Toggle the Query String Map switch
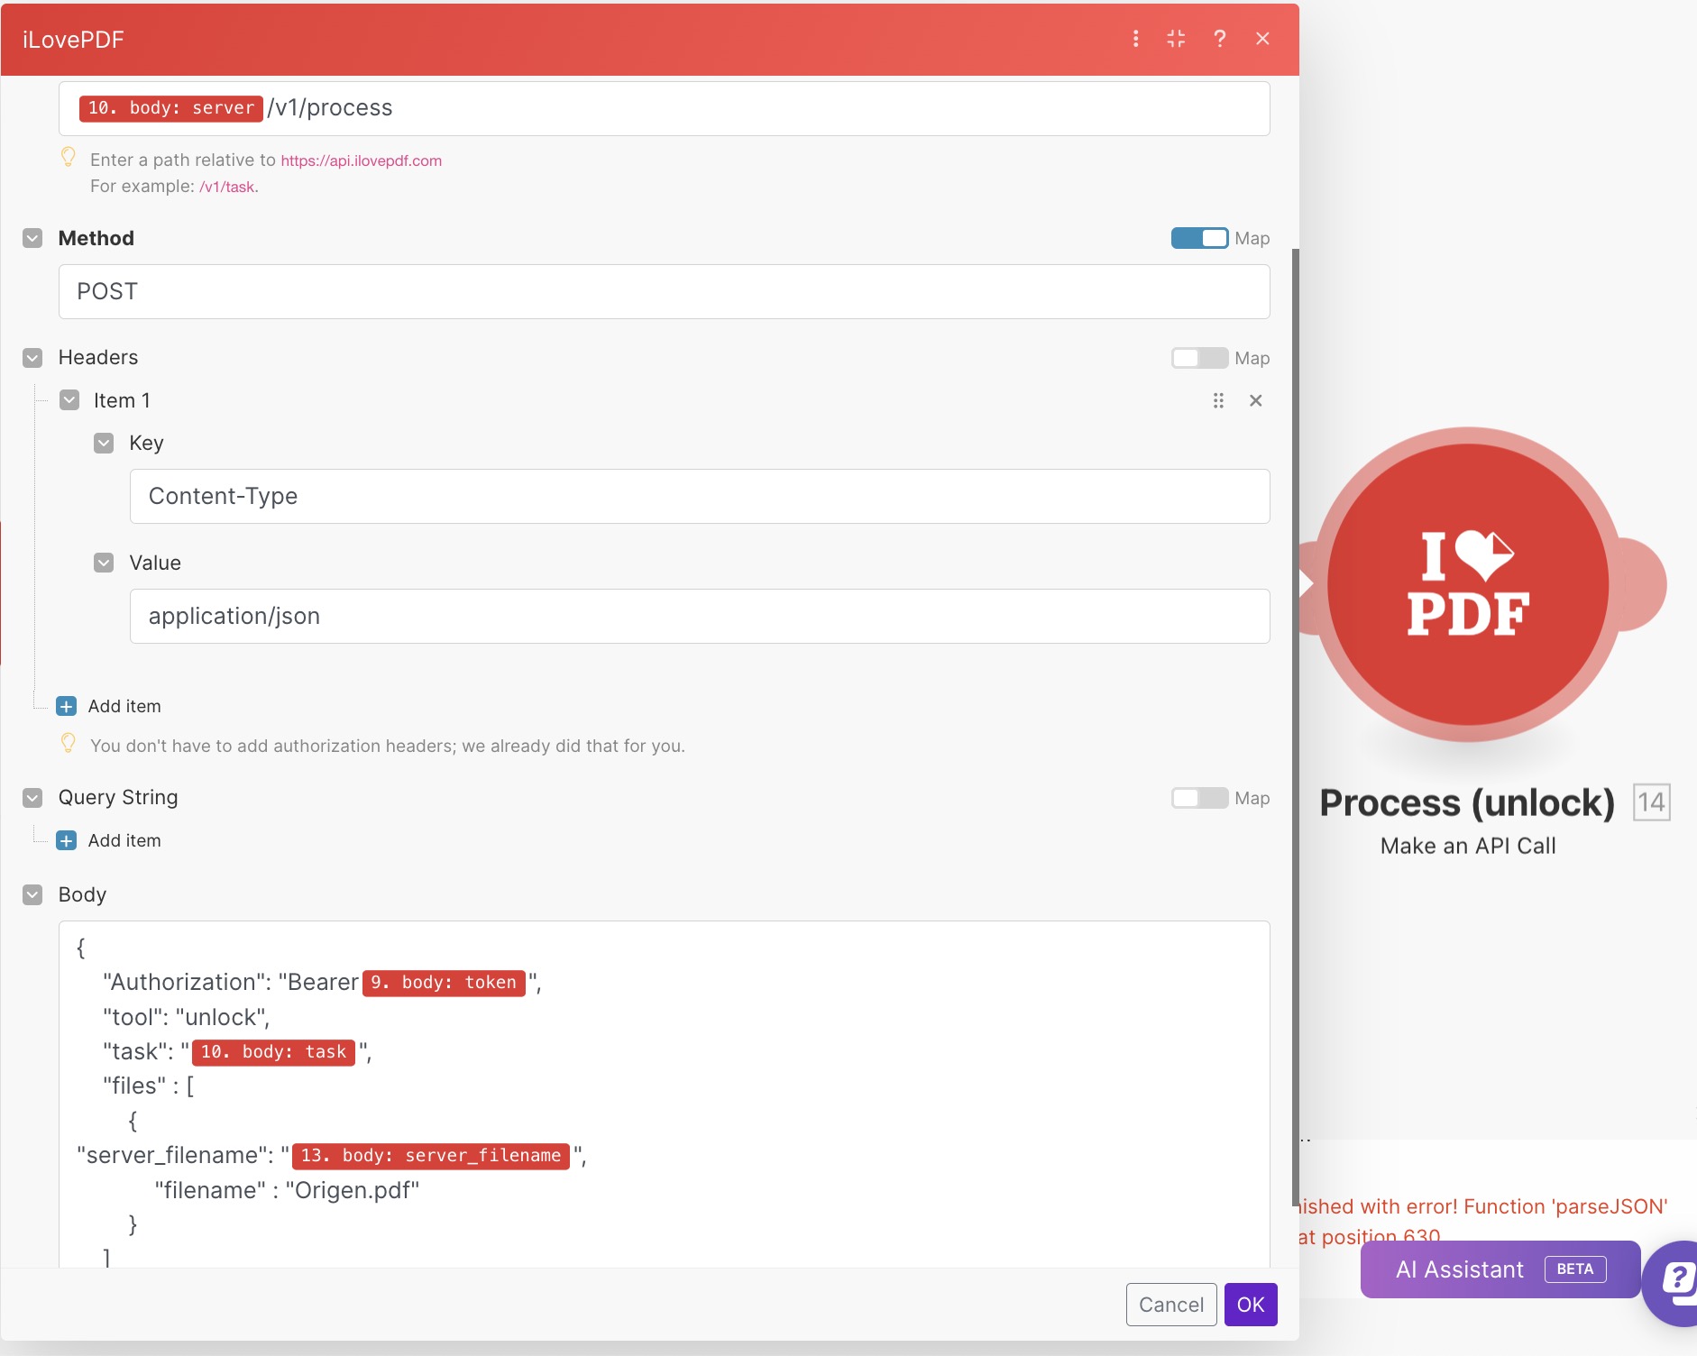1697x1356 pixels. [x=1199, y=798]
